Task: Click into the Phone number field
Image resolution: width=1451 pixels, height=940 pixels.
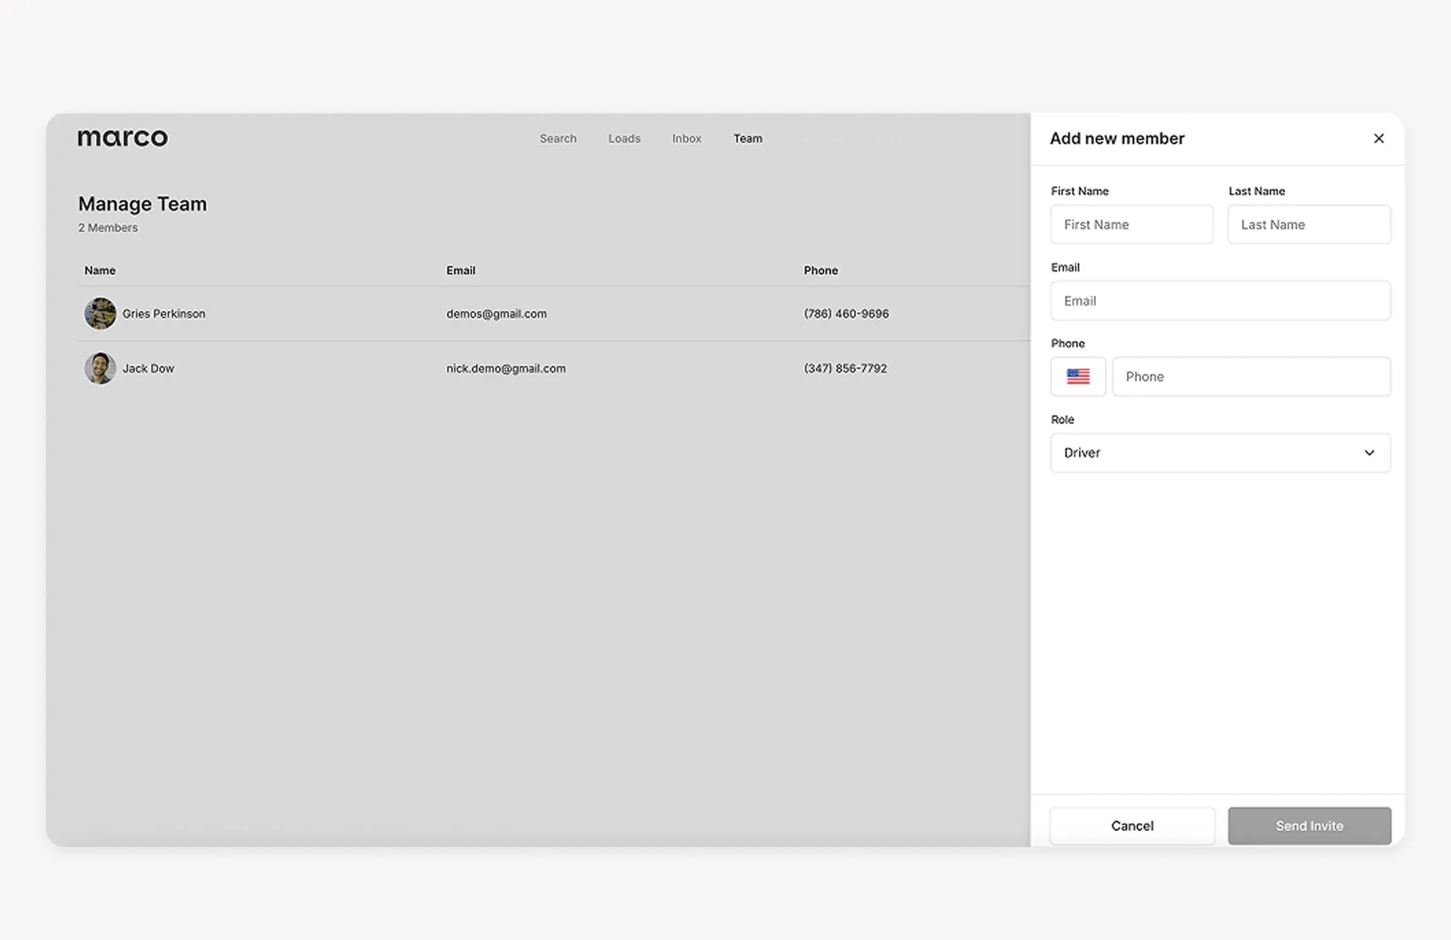Action: 1251,376
